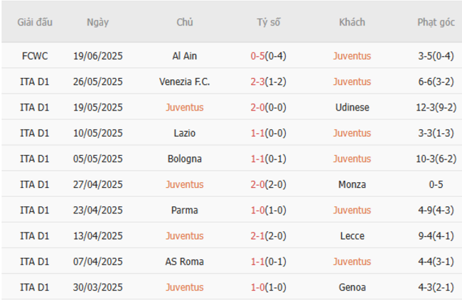Click the FCWC competition label
Viewport: 462px width, 302px height.
[x=35, y=55]
